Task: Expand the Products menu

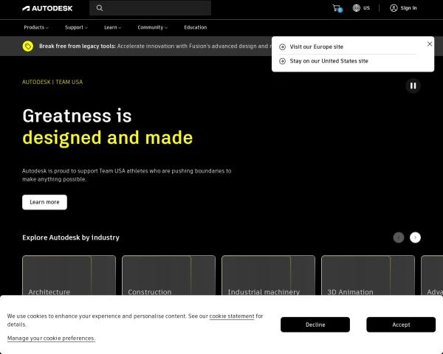Action: click(x=36, y=27)
